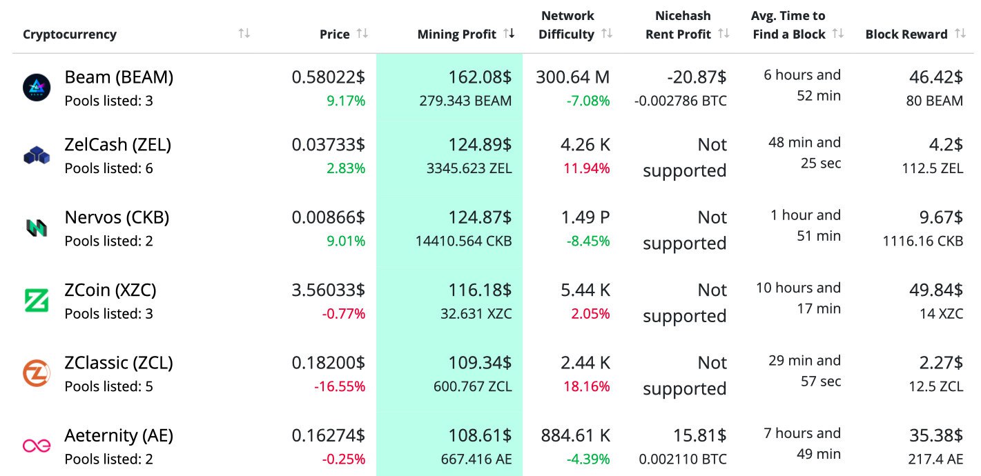Sort by Avg. Time to Find a Block

coord(838,34)
